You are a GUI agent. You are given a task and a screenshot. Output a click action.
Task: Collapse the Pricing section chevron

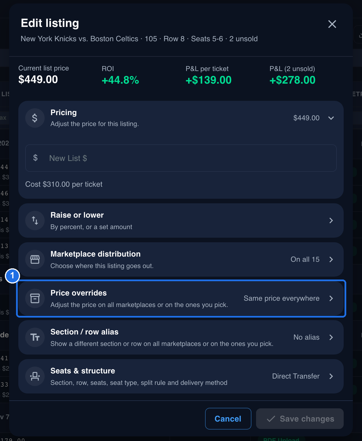pos(331,118)
